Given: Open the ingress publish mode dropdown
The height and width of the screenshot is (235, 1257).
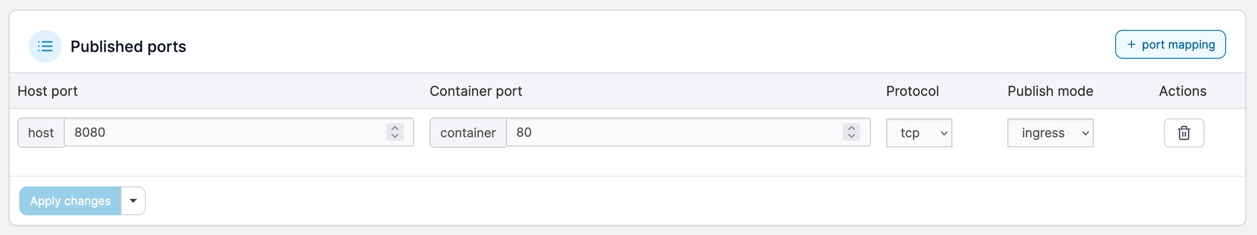Looking at the screenshot, I should [x=1050, y=133].
